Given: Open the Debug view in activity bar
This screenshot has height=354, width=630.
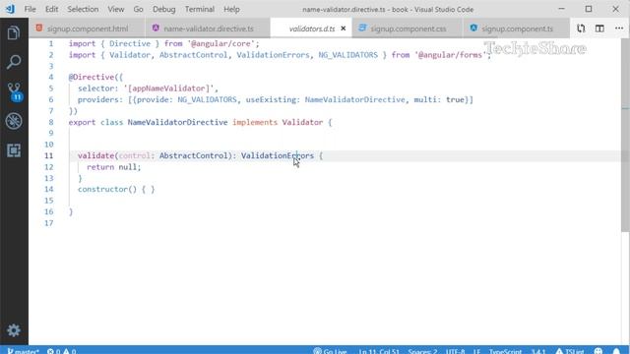Looking at the screenshot, I should click(x=14, y=121).
